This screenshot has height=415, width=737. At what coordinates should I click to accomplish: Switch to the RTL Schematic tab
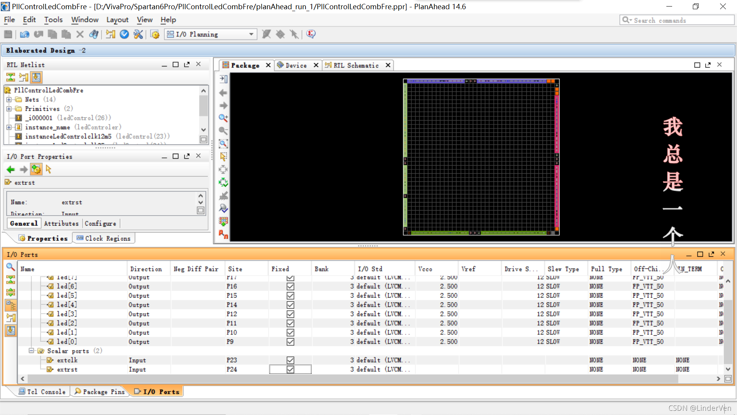[355, 65]
